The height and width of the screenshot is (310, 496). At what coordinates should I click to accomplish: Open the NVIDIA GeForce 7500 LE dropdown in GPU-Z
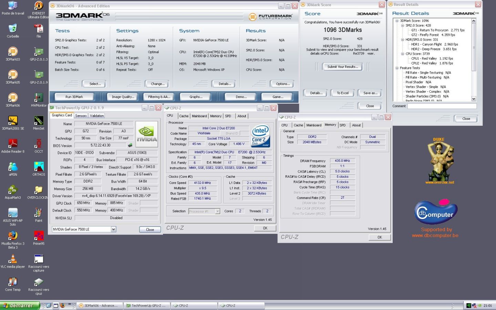click(x=113, y=229)
